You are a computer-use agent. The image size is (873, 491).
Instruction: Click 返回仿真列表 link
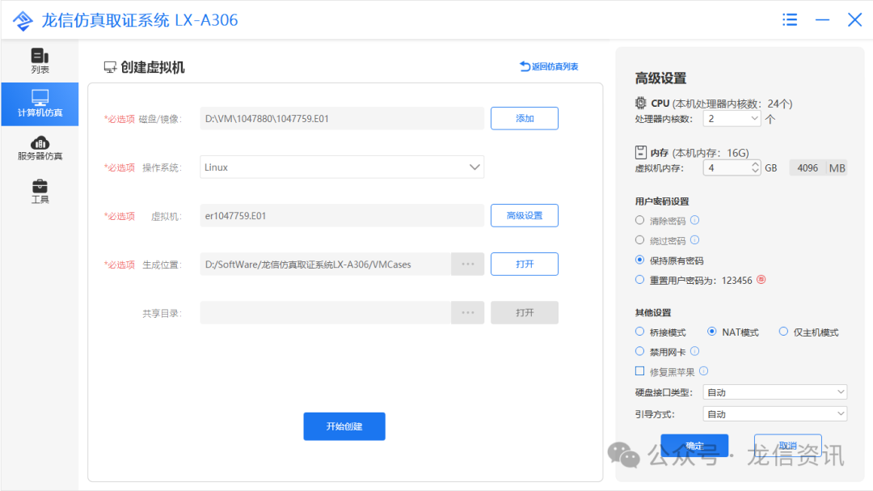(549, 66)
